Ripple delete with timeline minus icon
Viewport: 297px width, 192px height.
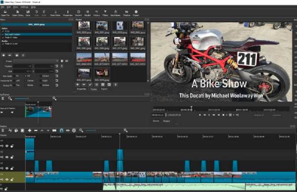[36, 131]
